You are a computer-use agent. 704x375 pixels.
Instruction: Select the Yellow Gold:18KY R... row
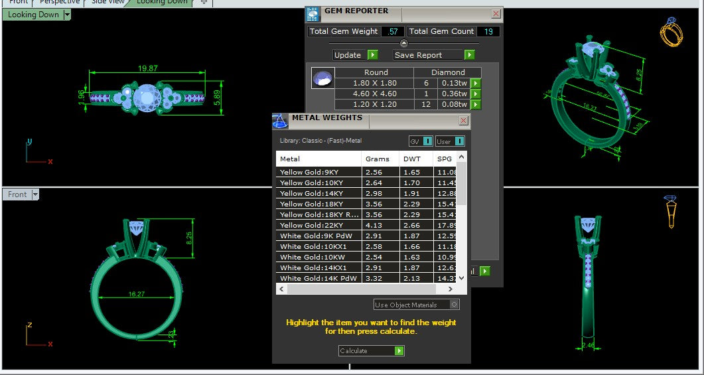366,214
